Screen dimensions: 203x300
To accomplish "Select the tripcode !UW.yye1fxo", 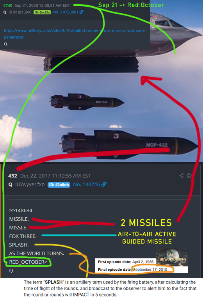I will [x=30, y=184].
